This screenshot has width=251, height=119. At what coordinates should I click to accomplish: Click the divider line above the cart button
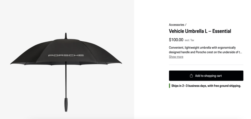click(206, 65)
